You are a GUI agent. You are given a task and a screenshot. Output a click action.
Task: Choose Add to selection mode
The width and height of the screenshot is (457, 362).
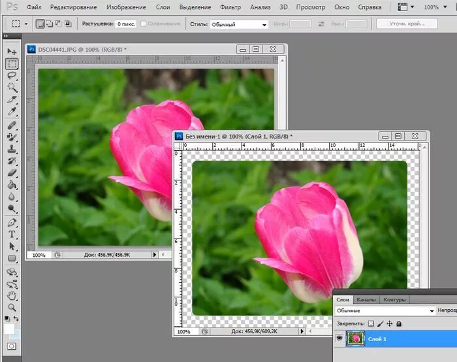tap(49, 24)
